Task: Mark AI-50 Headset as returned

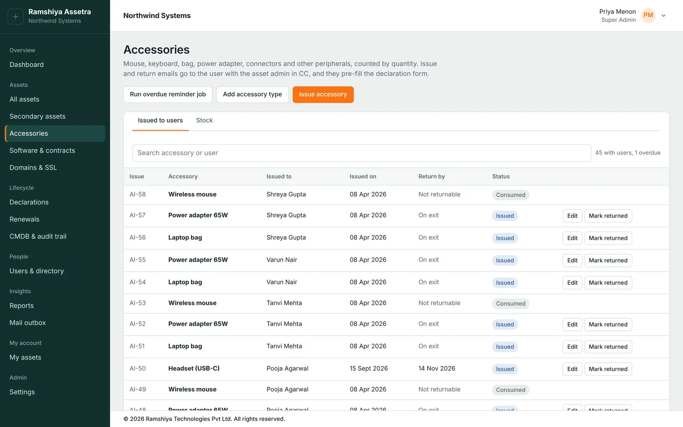Action: click(x=608, y=369)
